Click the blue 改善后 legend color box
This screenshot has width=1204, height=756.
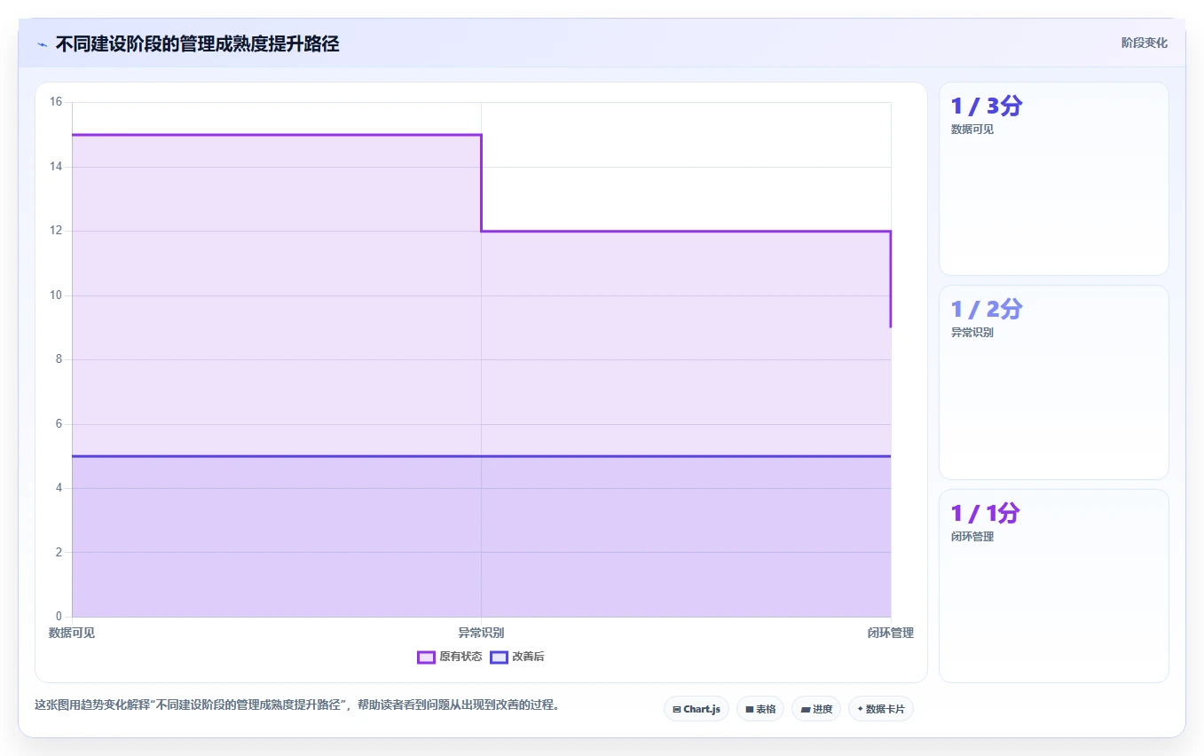point(499,657)
